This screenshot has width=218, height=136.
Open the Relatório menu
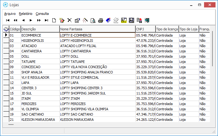[26, 14]
